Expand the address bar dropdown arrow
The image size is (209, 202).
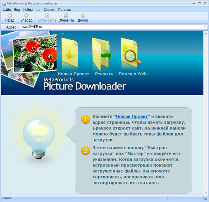point(205,27)
